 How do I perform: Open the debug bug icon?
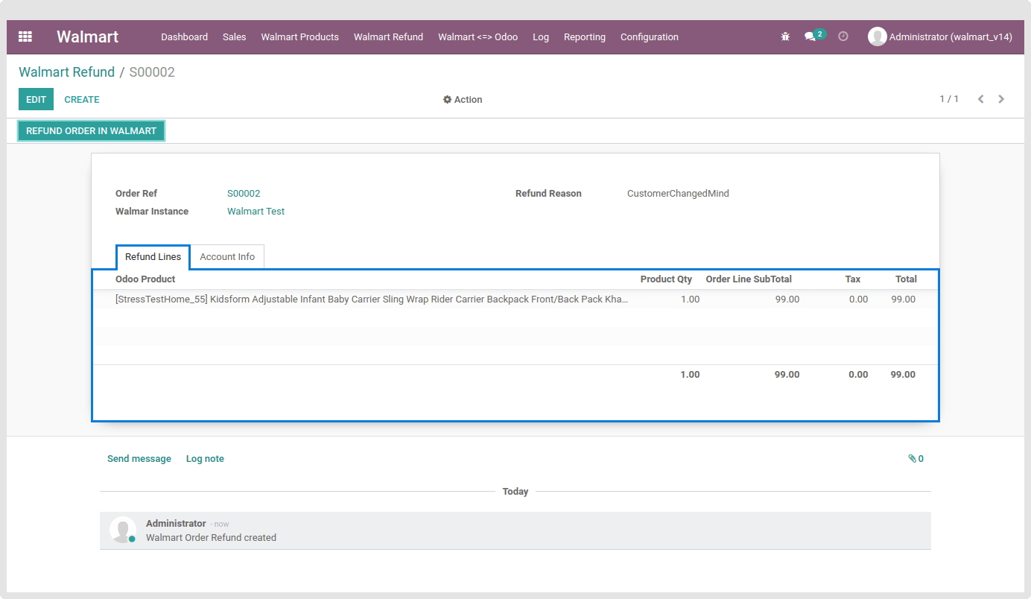(x=785, y=37)
